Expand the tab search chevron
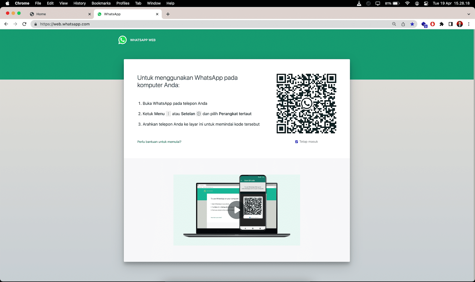This screenshot has width=475, height=282. click(x=469, y=14)
